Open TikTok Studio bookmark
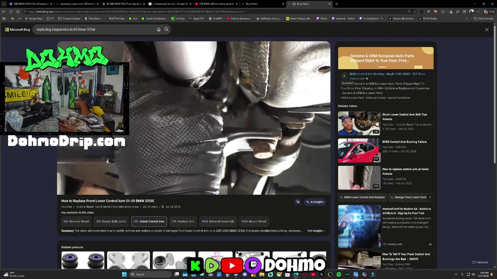 (427, 19)
